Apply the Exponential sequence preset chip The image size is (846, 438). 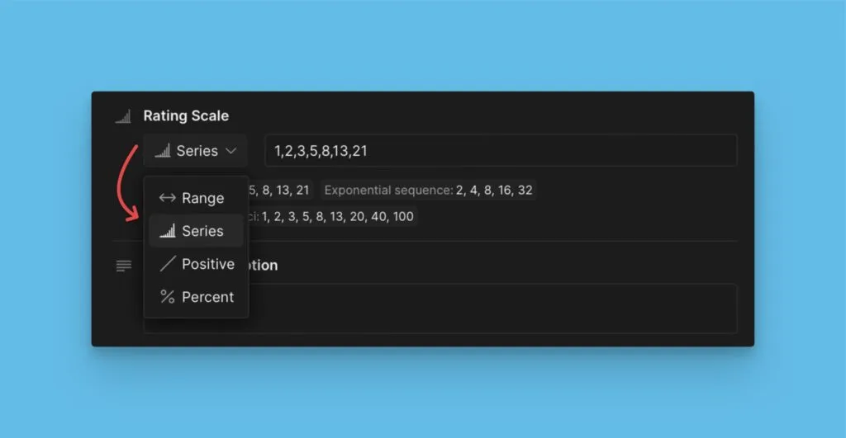[428, 191]
